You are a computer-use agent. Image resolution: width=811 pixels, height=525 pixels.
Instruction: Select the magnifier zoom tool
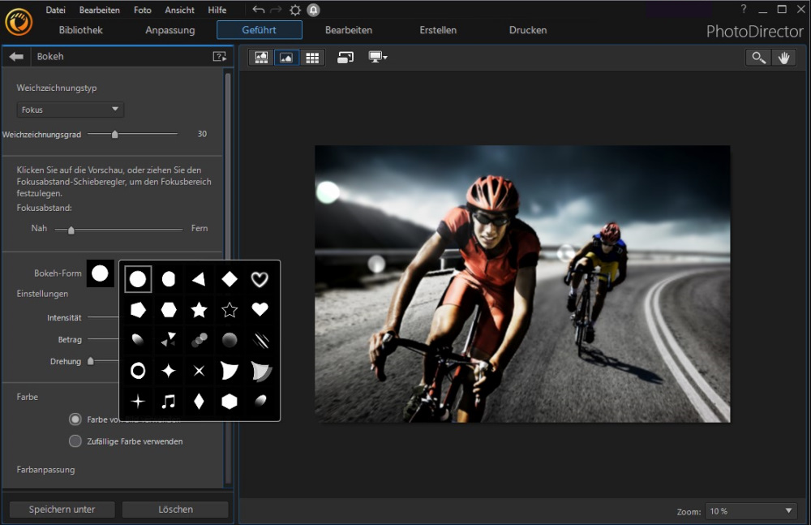click(758, 58)
